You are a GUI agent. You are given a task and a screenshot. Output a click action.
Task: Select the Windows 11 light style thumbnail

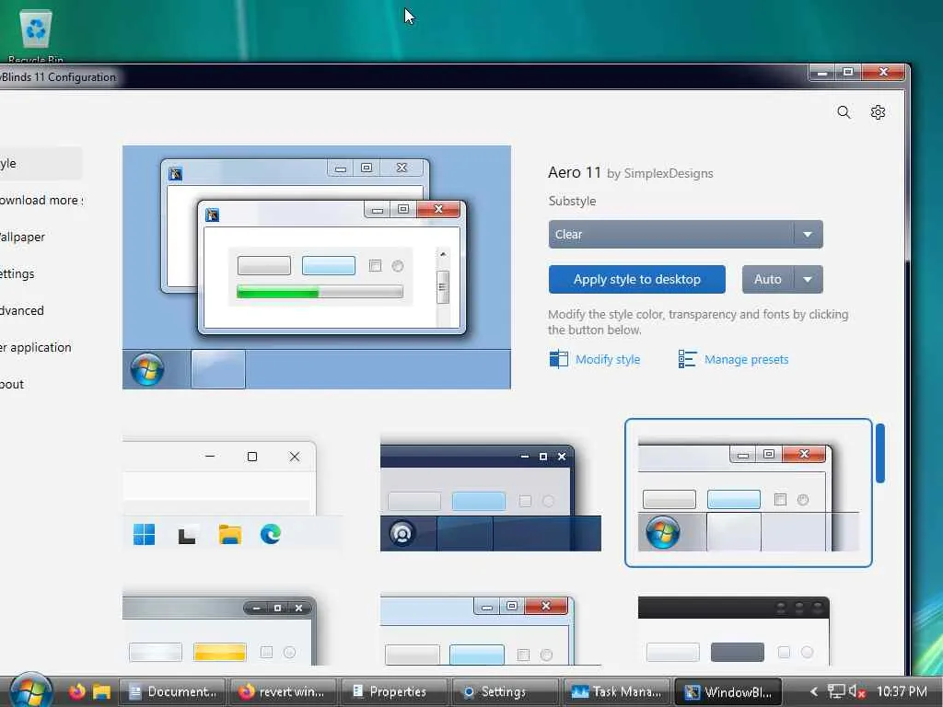tap(233, 493)
